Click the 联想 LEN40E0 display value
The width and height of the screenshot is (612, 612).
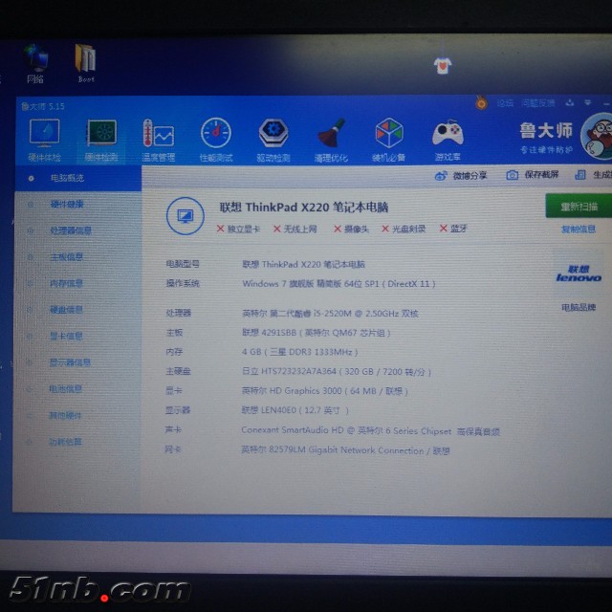point(295,410)
